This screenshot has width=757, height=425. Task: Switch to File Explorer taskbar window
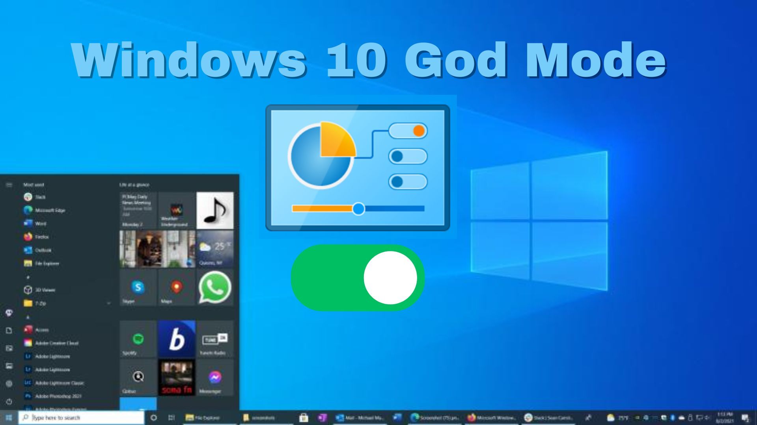point(209,418)
